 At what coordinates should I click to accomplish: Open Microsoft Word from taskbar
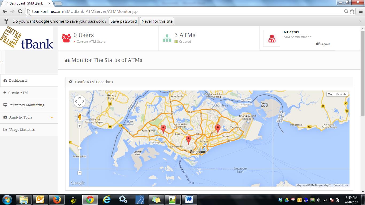[189, 200]
